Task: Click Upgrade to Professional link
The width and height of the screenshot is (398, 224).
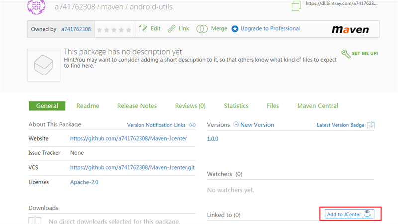Action: tap(270, 28)
